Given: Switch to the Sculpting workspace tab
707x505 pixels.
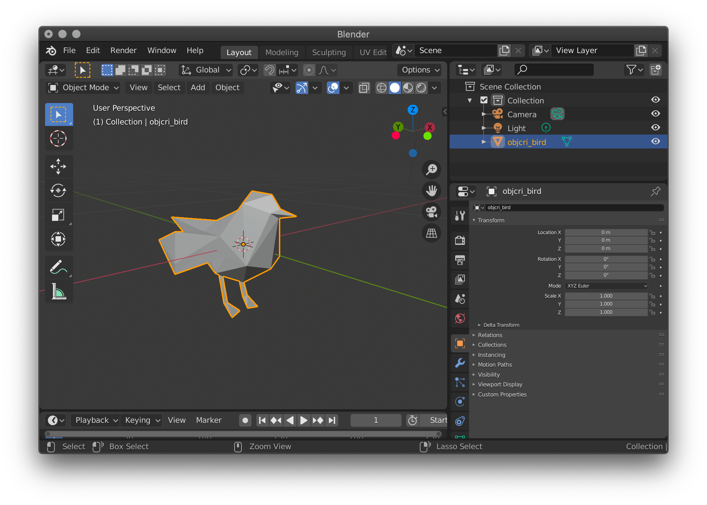Looking at the screenshot, I should (x=329, y=52).
